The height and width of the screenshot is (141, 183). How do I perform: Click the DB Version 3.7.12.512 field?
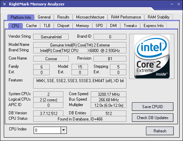pyautogui.click(x=48, y=113)
